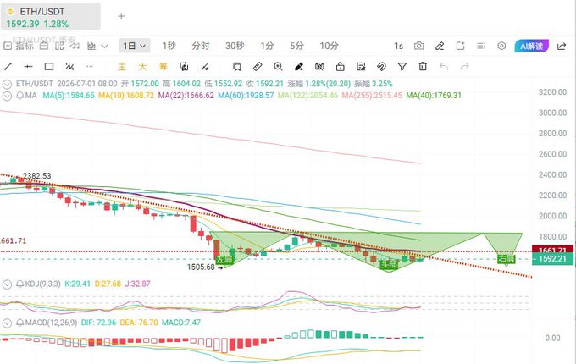Open the 1日 timeframe dropdown

[134, 46]
